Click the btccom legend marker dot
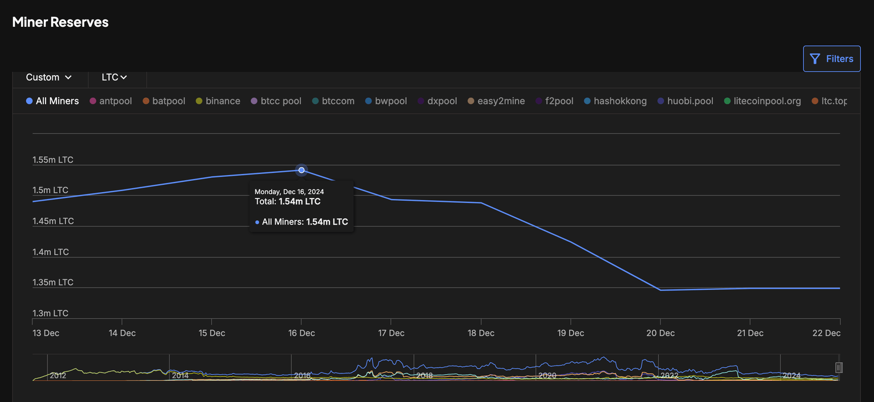Image resolution: width=874 pixels, height=402 pixels. click(x=315, y=101)
